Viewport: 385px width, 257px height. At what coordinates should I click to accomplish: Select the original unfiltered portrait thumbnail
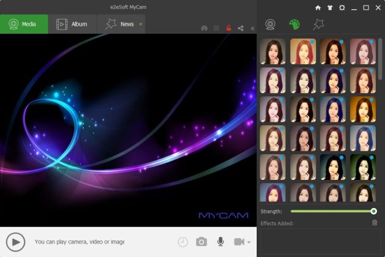pyautogui.click(x=273, y=51)
